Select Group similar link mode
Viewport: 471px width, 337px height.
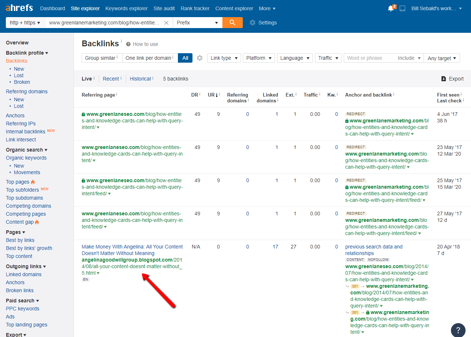(102, 58)
